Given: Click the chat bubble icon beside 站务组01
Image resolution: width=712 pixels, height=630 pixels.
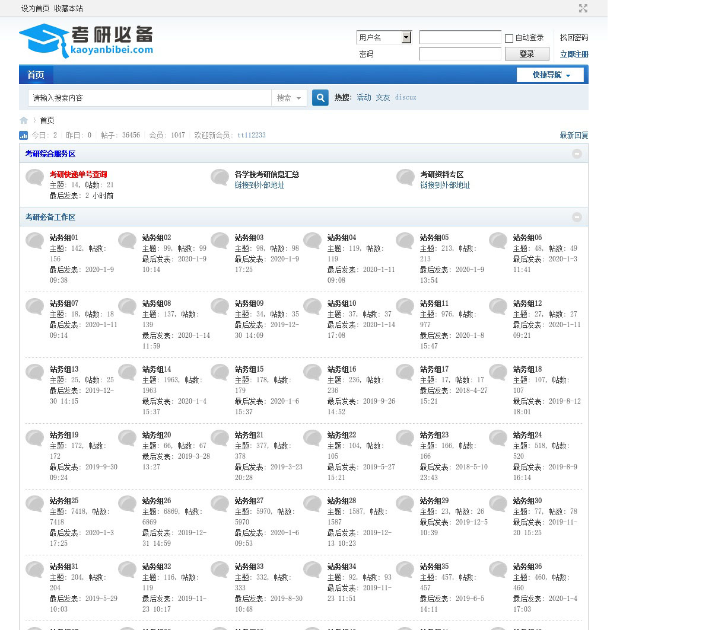Looking at the screenshot, I should 35,241.
